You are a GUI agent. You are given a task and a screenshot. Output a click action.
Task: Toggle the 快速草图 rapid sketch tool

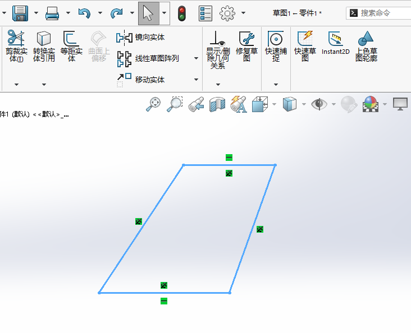305,46
